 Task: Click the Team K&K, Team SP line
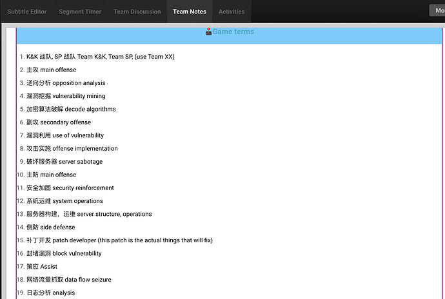tap(100, 57)
